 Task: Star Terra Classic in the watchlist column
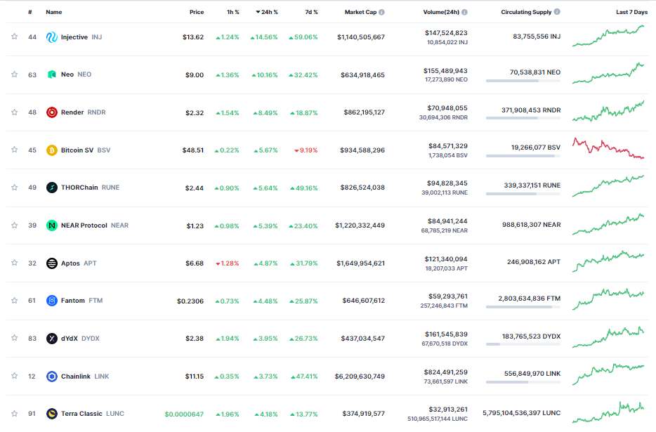[14, 414]
